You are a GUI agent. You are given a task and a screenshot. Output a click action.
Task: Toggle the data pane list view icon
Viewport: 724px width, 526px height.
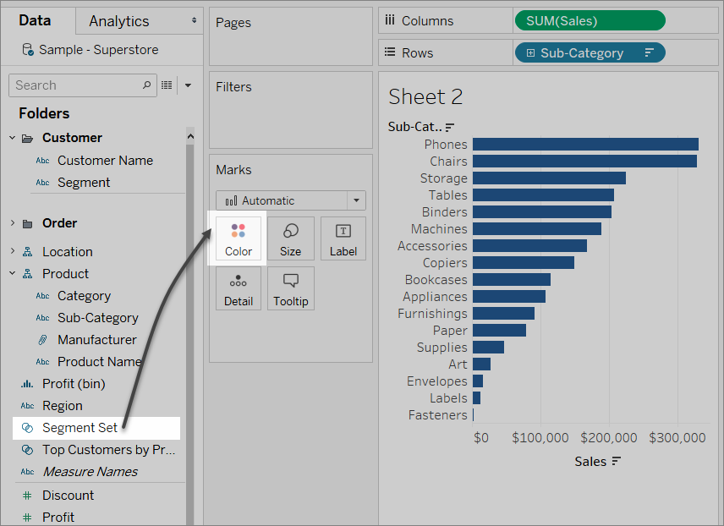(x=167, y=85)
